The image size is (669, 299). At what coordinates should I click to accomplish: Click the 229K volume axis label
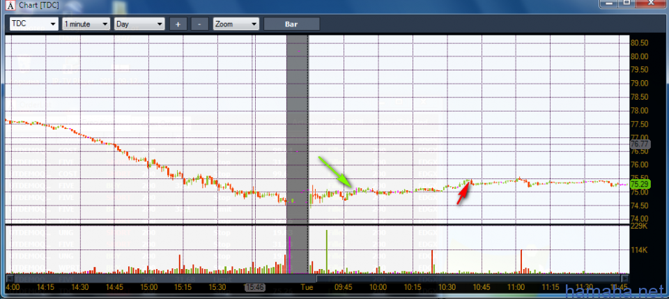click(639, 226)
